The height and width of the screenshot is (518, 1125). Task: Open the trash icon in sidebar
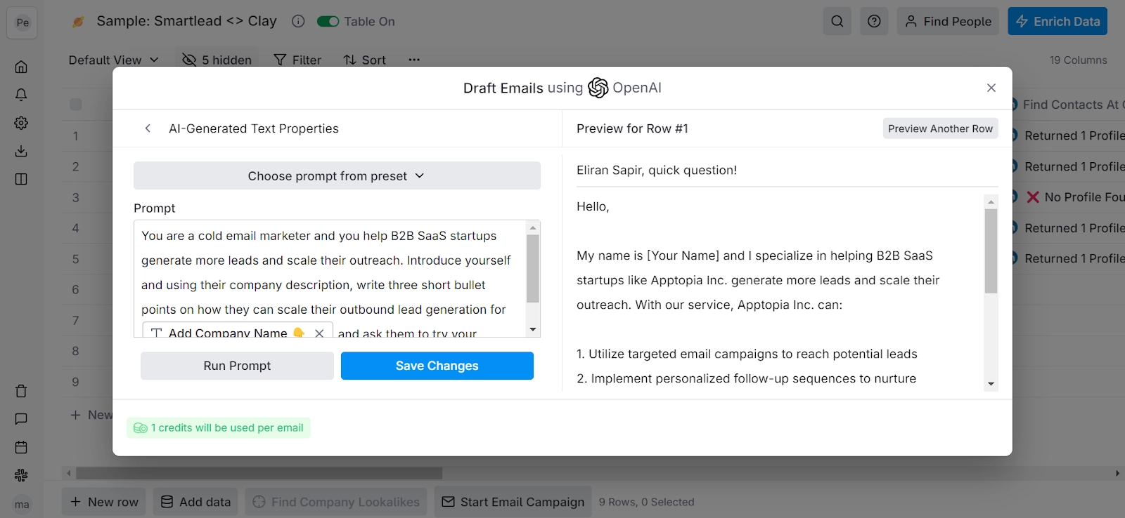pyautogui.click(x=21, y=391)
